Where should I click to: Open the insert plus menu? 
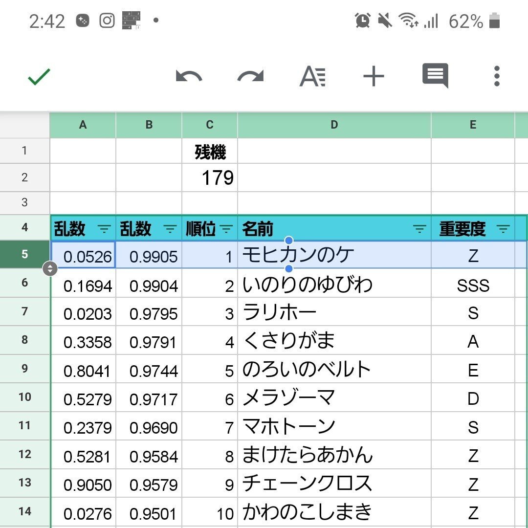[x=374, y=77]
